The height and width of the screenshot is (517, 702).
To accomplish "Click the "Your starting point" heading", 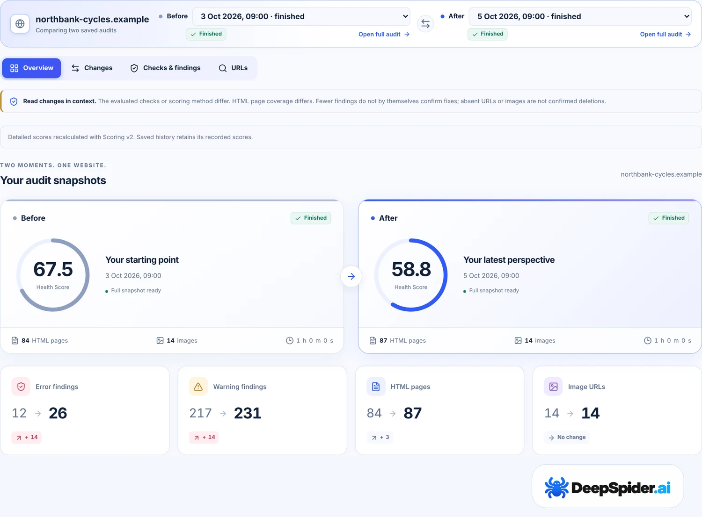I will coord(142,260).
